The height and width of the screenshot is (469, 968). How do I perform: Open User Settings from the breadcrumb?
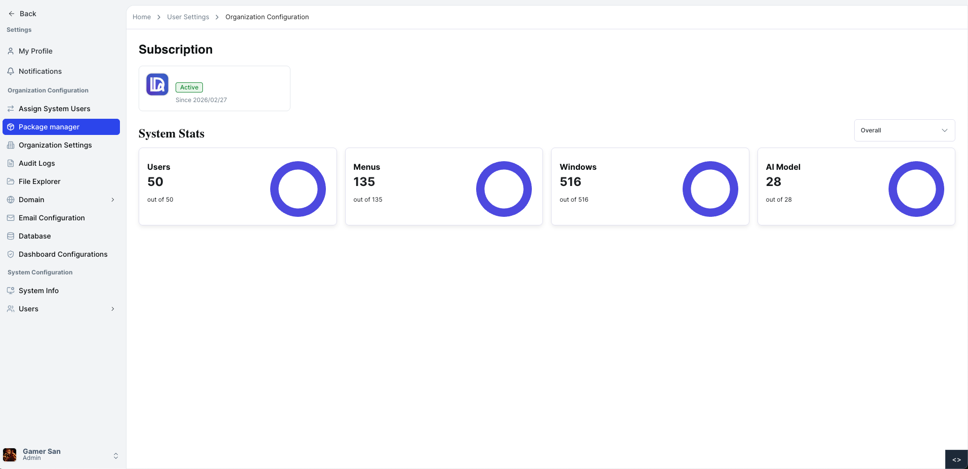click(x=188, y=17)
